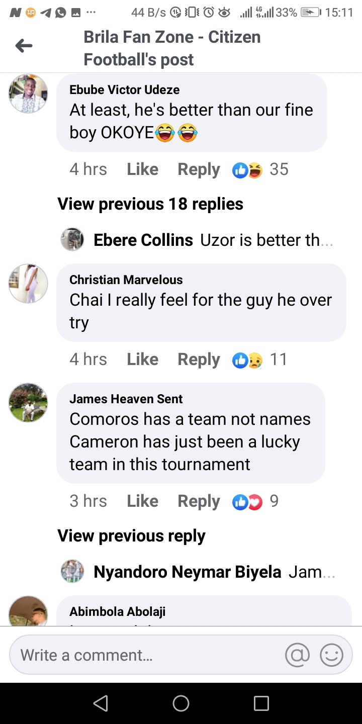Image resolution: width=362 pixels, height=724 pixels.
Task: Open Ebube Victor Udeze's profile picture
Action: click(x=28, y=94)
